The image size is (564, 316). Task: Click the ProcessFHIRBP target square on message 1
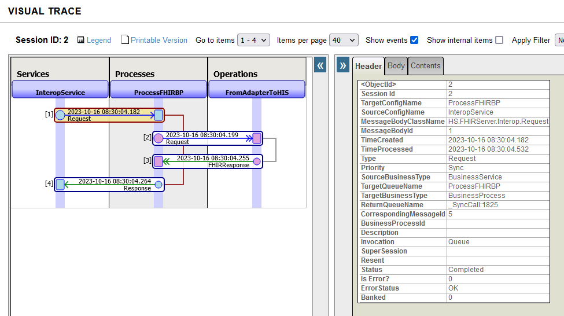[x=158, y=115]
